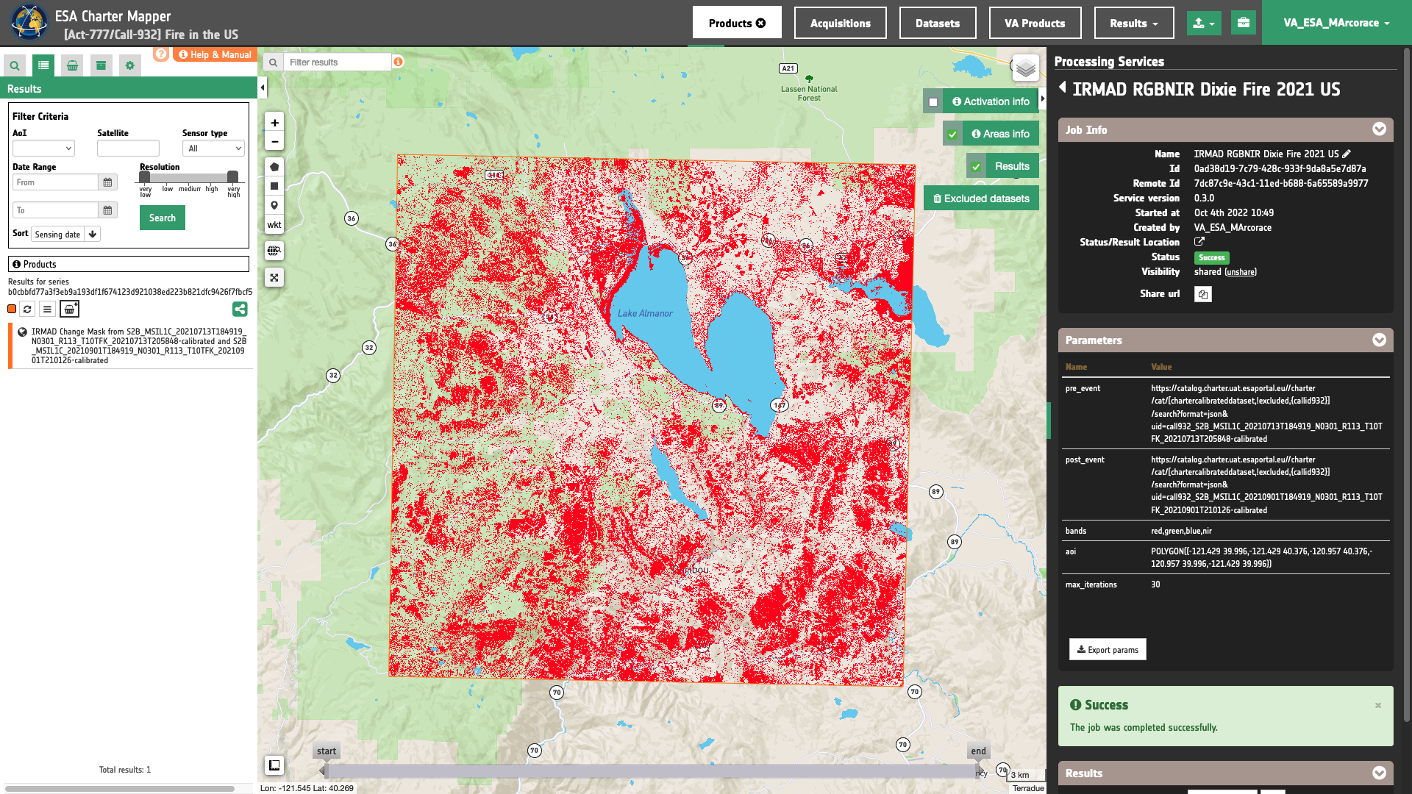Open the Sensing date sort dropdown
This screenshot has height=794, width=1412.
(x=57, y=235)
